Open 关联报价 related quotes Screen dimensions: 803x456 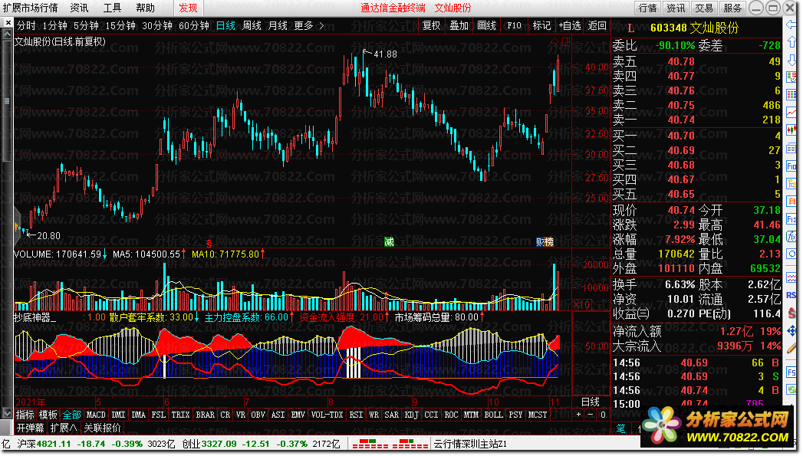103,428
